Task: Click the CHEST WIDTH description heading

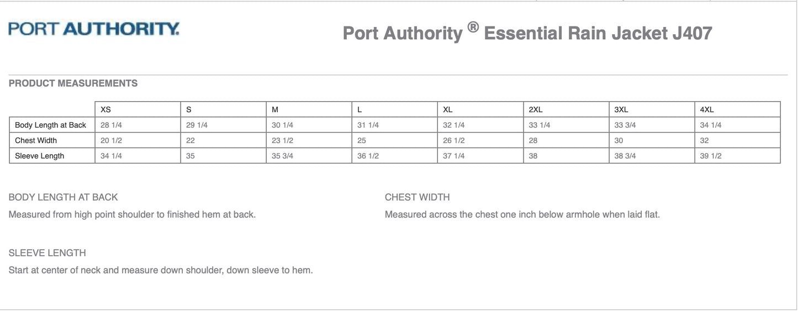Action: pyautogui.click(x=417, y=197)
